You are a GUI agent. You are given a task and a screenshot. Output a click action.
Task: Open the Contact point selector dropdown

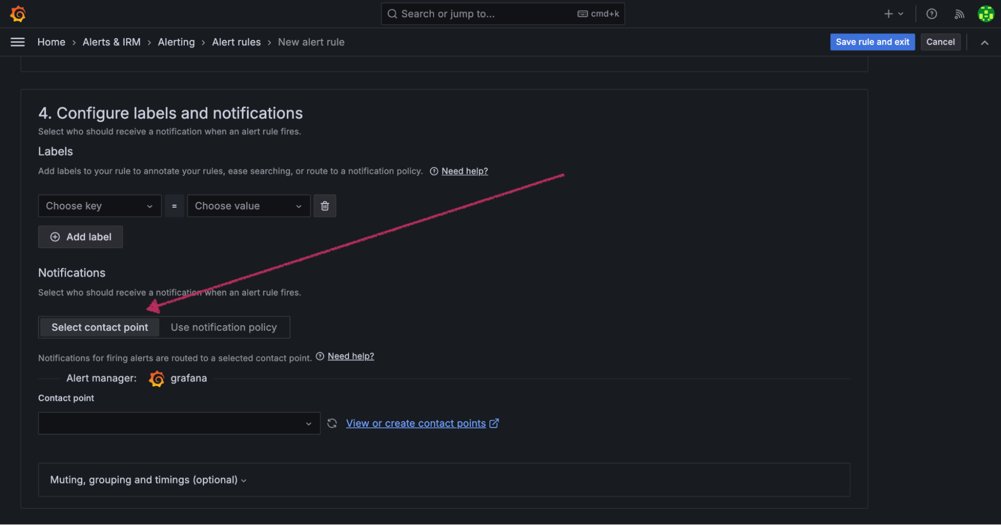179,423
